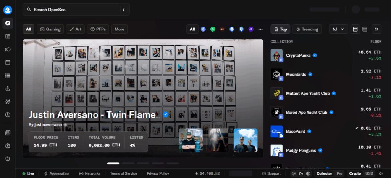This screenshot has height=178, width=391.
Task: Open the anchor icon in sidebar
Action: click(x=8, y=89)
